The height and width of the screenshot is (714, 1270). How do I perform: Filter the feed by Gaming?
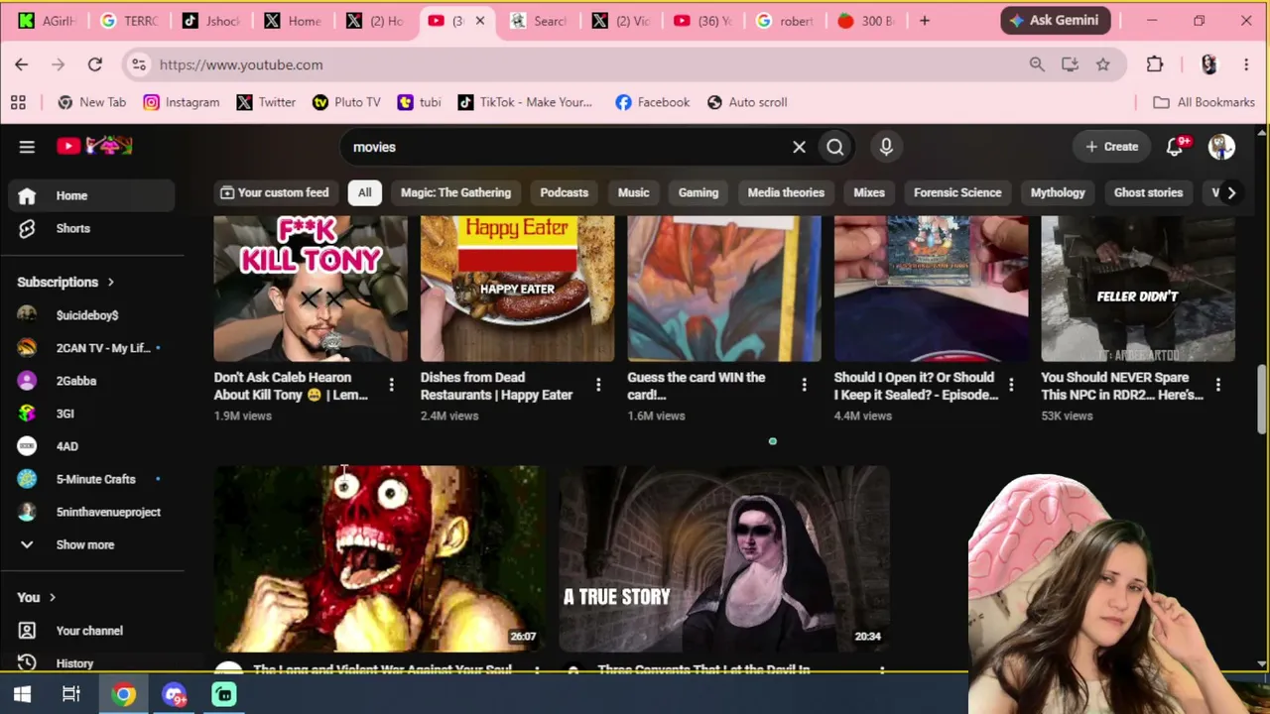pos(698,193)
